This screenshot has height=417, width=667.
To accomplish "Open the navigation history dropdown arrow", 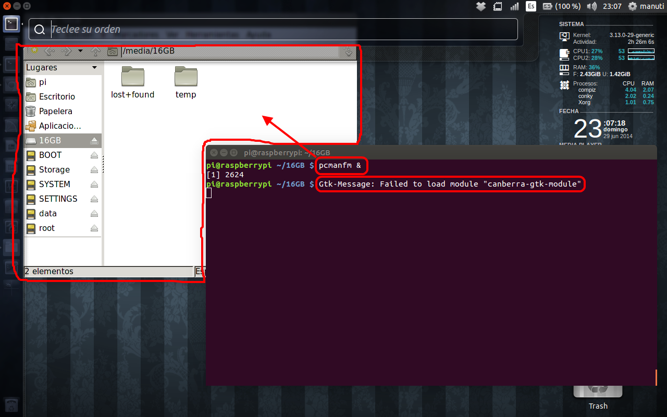I will point(80,51).
